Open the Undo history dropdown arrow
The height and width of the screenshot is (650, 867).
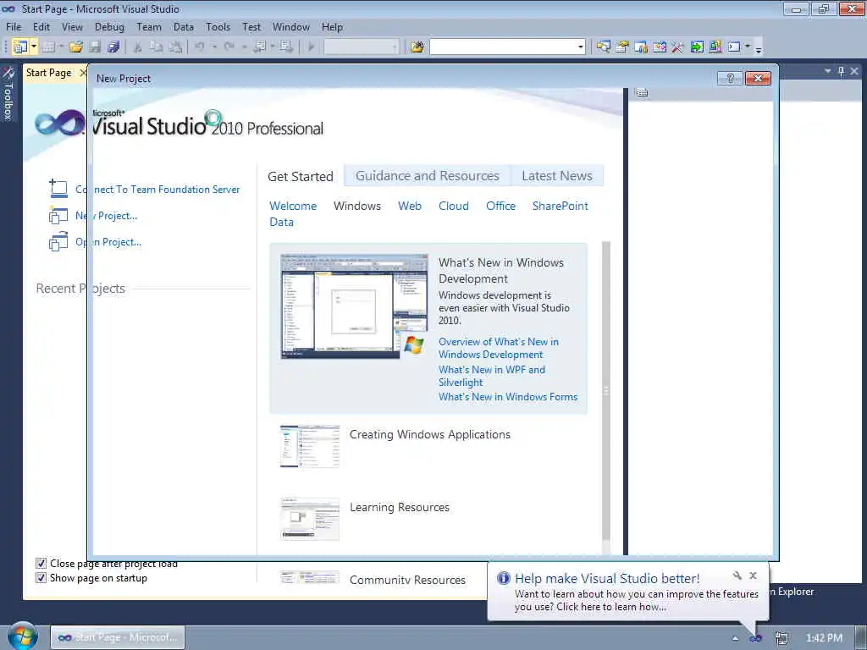coord(213,47)
